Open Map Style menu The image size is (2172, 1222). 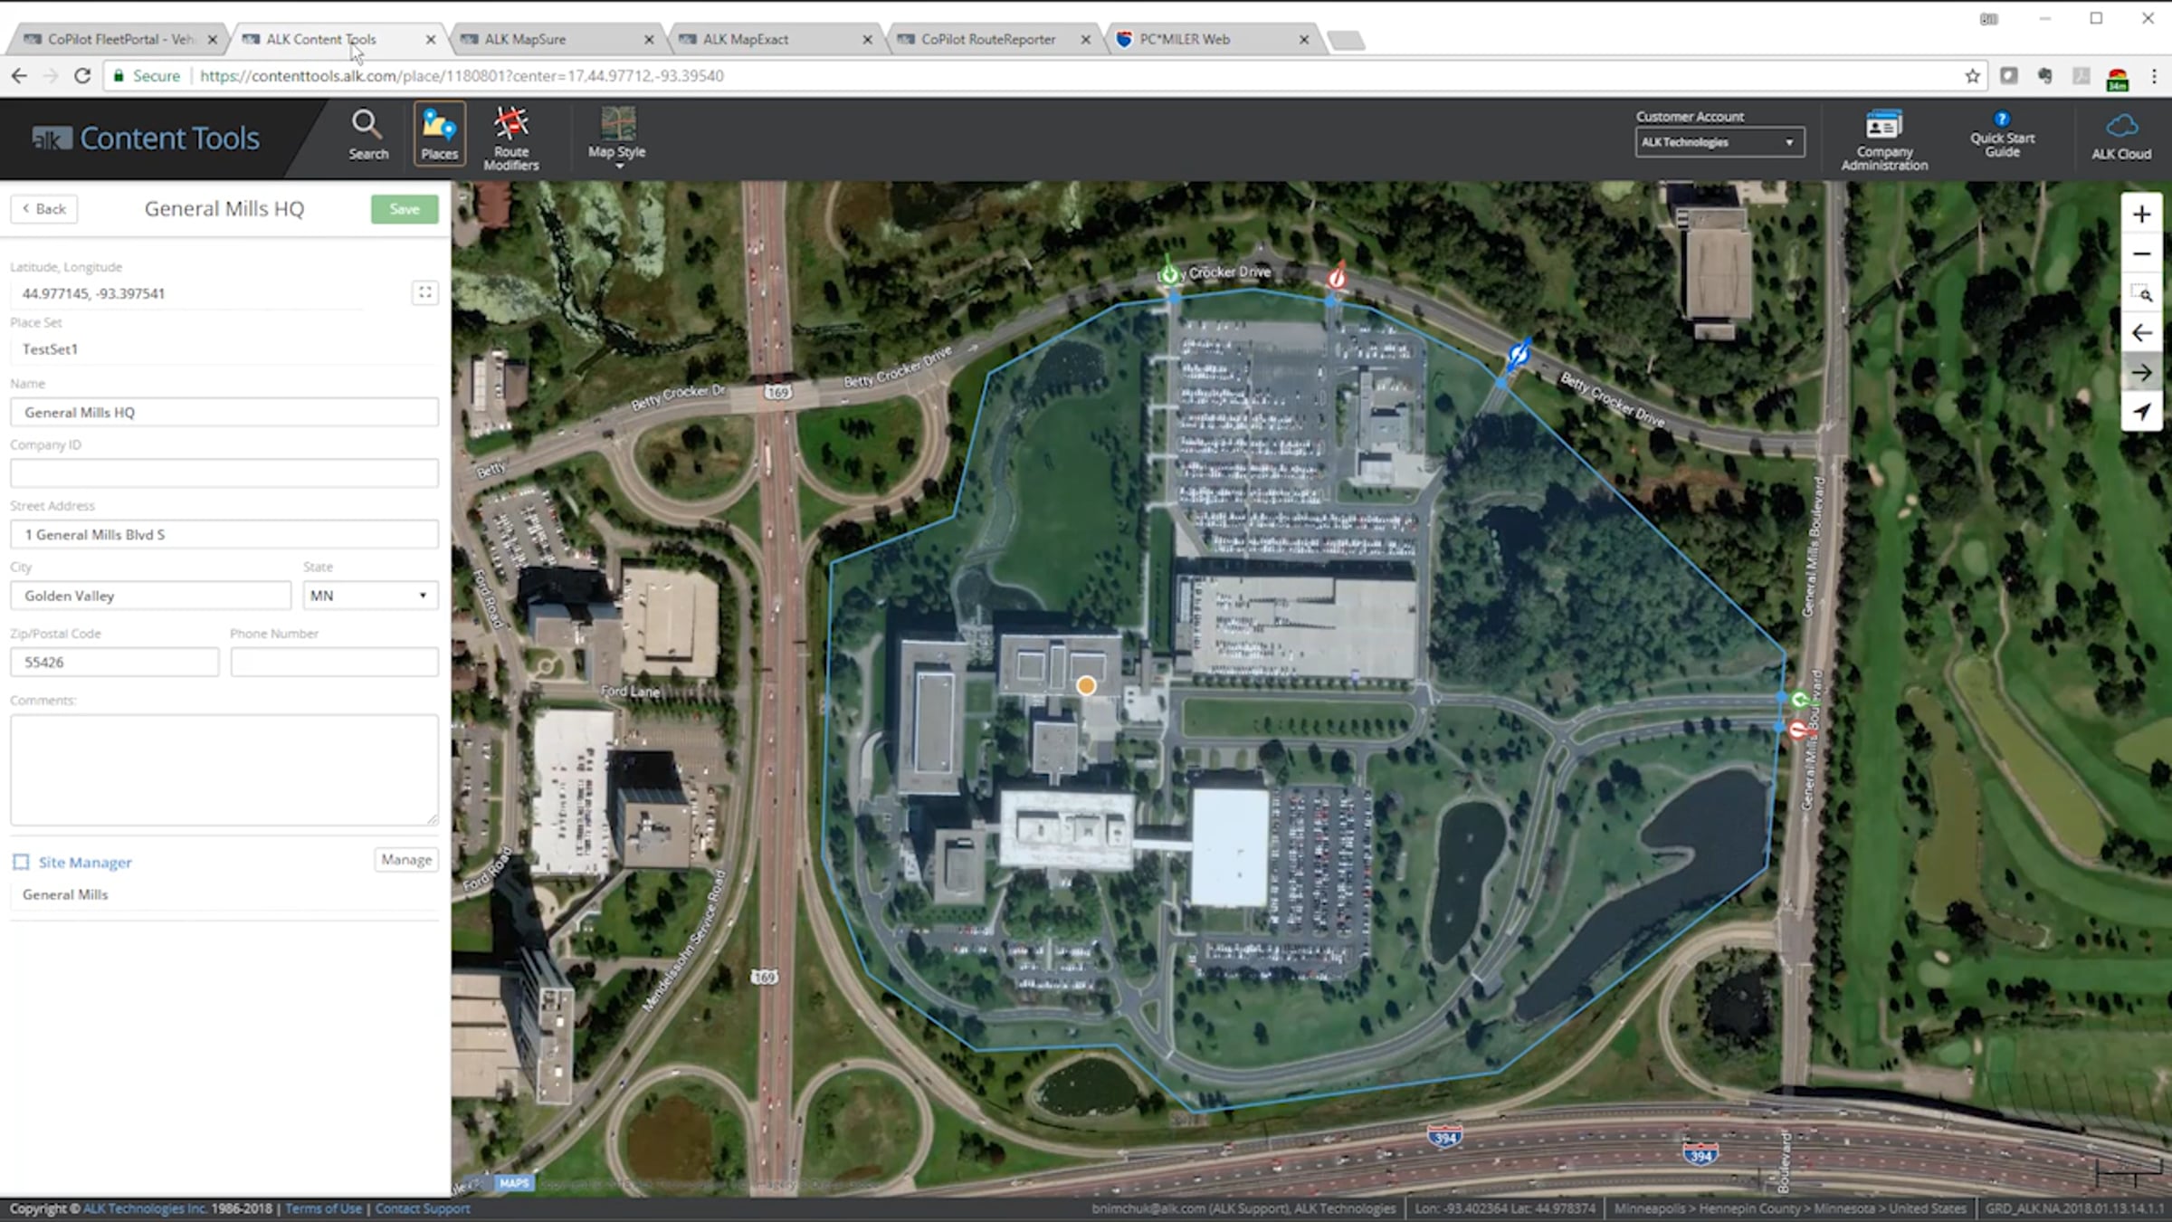tap(617, 137)
